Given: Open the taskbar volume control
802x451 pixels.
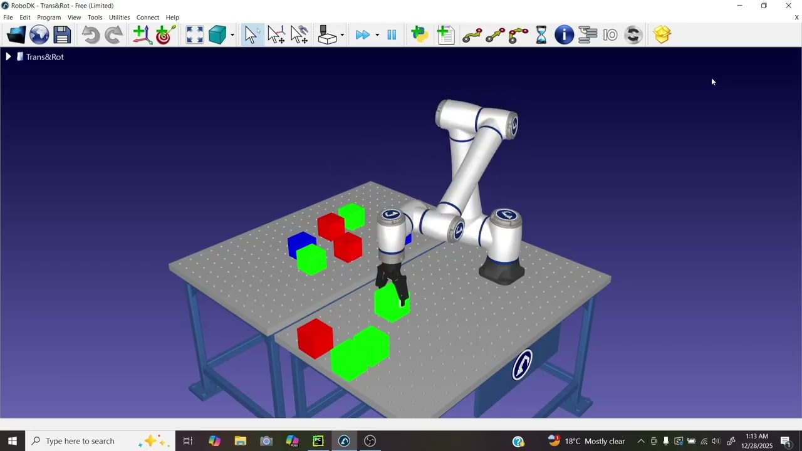Looking at the screenshot, I should point(716,441).
